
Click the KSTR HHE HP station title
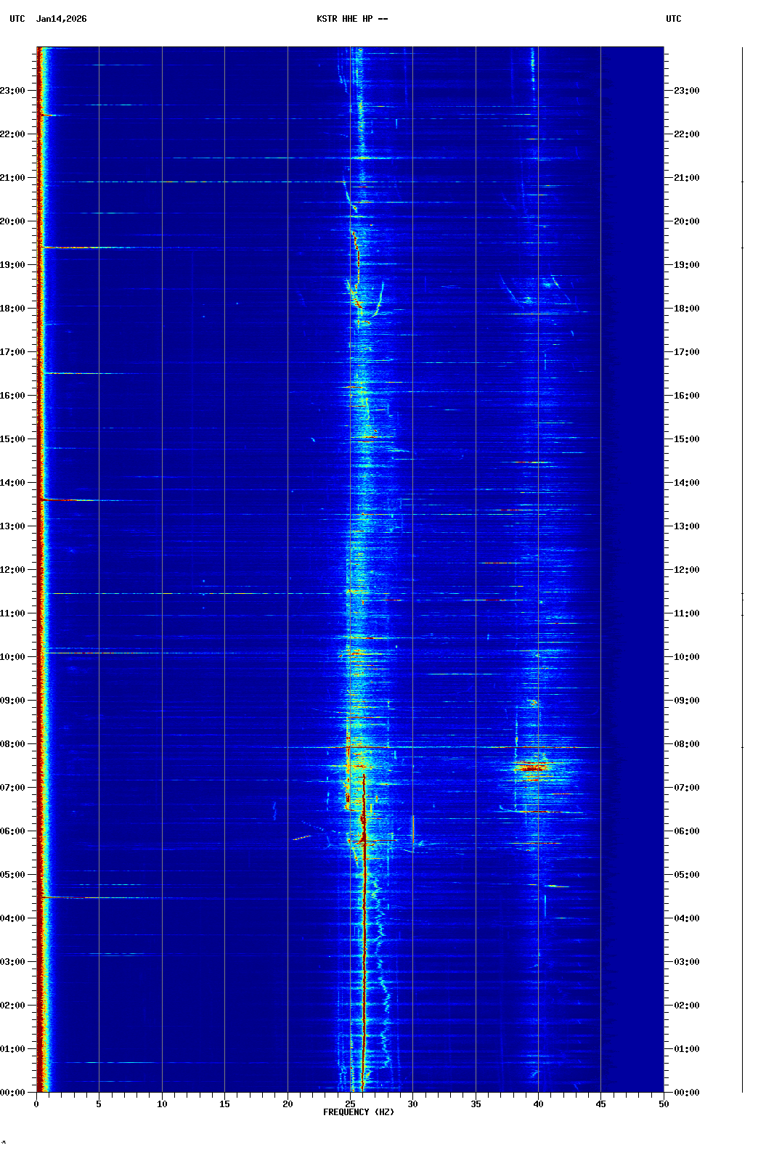352,19
